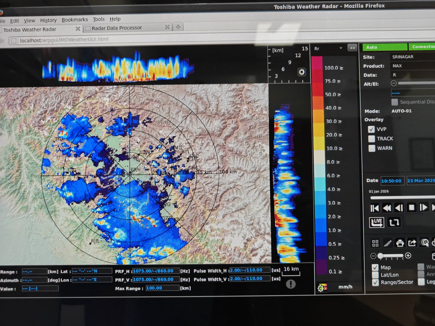Enable the Lat/Lon checkbox
Viewport: 435px width, 326px height.
pos(375,275)
